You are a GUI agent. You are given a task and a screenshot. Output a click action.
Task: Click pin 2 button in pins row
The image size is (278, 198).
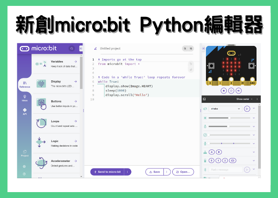tap(225, 161)
